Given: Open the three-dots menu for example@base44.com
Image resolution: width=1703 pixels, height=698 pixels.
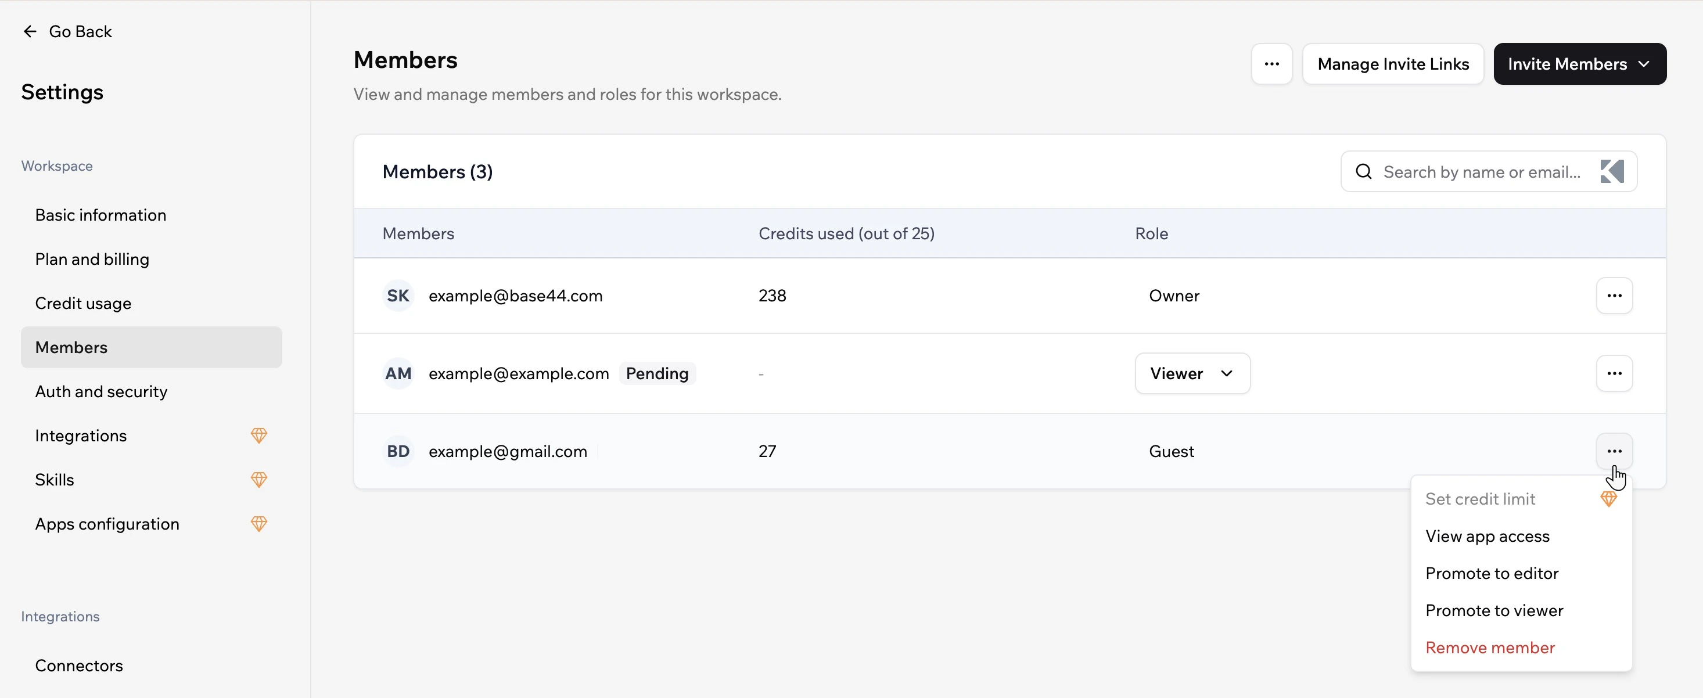Looking at the screenshot, I should tap(1614, 296).
